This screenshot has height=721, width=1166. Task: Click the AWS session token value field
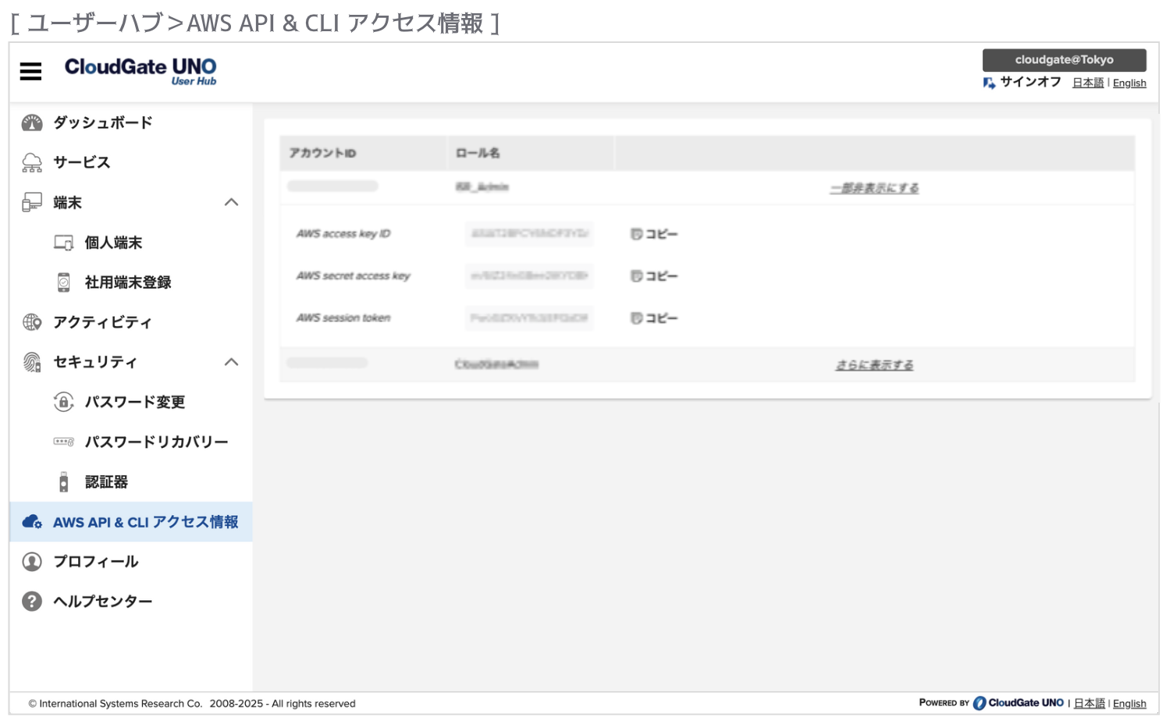click(529, 318)
